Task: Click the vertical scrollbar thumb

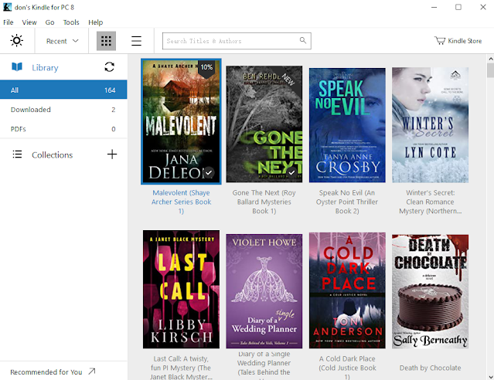Action: pyautogui.click(x=491, y=70)
